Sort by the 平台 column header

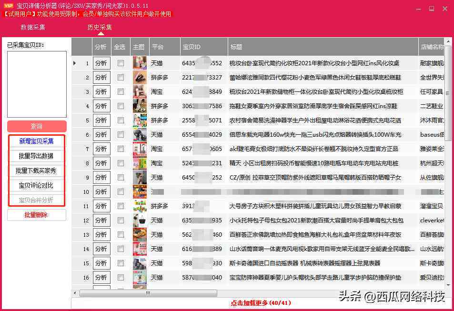pyautogui.click(x=165, y=47)
